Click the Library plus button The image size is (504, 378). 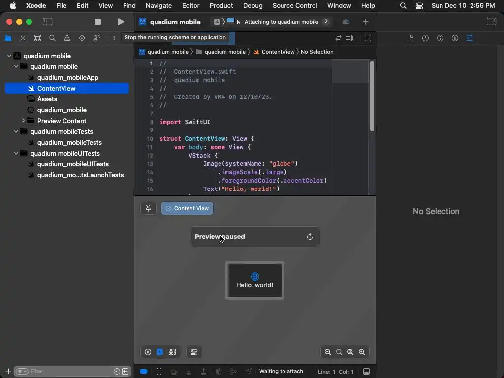click(366, 22)
